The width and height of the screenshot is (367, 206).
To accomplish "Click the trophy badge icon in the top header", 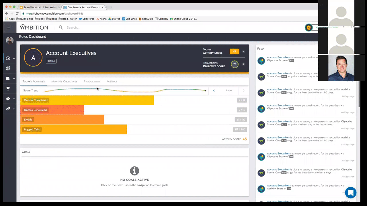I will pos(309,27).
